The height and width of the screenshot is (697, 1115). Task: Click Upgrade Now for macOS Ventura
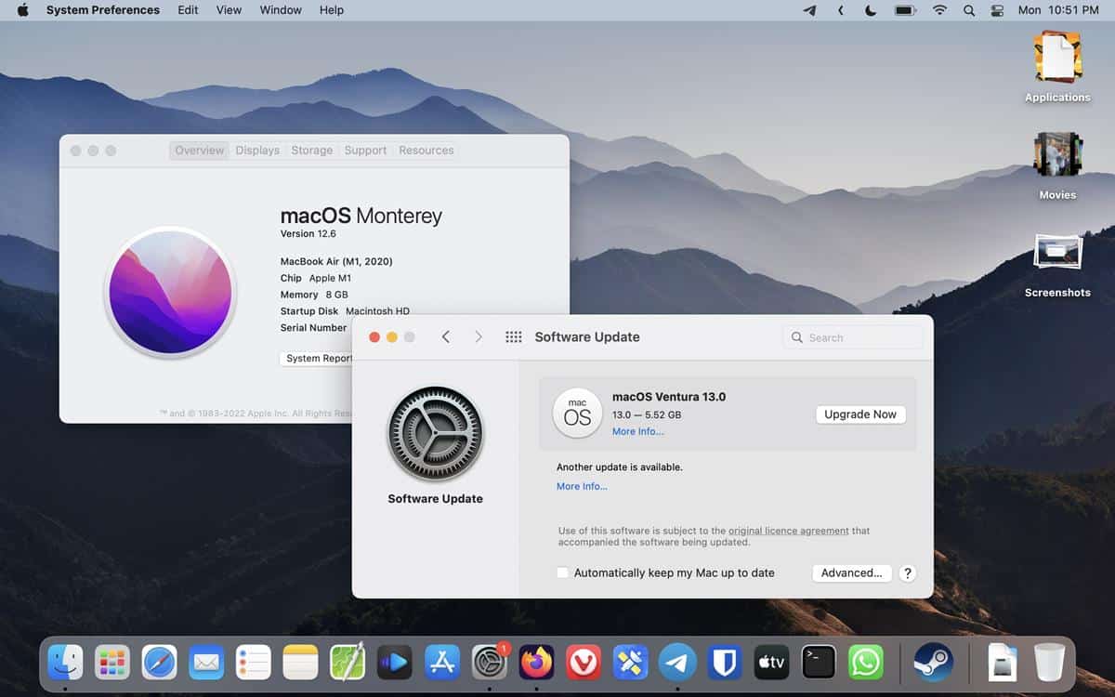pos(860,414)
